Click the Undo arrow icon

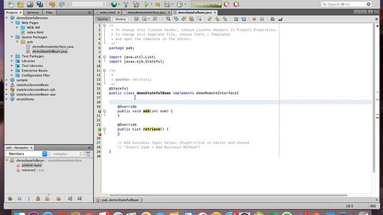(x=52, y=4)
